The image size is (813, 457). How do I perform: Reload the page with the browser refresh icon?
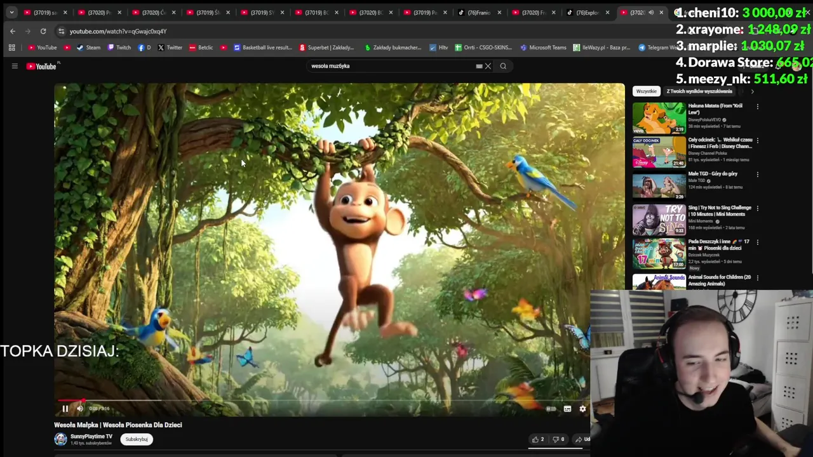click(43, 31)
